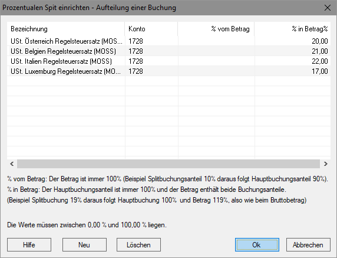Image resolution: width=337 pixels, height=258 pixels.
Task: Click the right scroll arrow
Action: tap(325, 164)
